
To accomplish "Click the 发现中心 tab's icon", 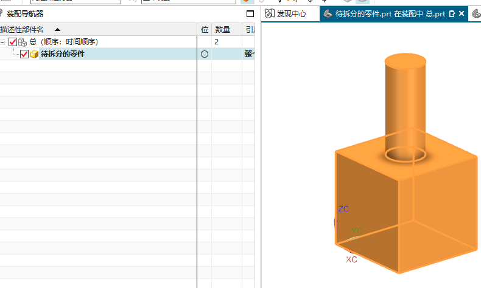I will pos(269,13).
